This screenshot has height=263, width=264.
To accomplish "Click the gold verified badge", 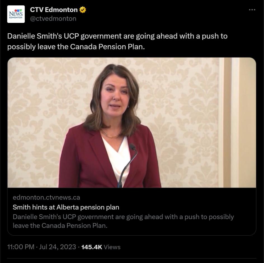I will (x=82, y=10).
